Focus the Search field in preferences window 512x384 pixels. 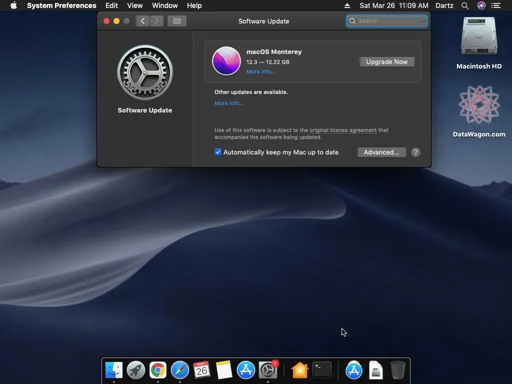click(387, 21)
